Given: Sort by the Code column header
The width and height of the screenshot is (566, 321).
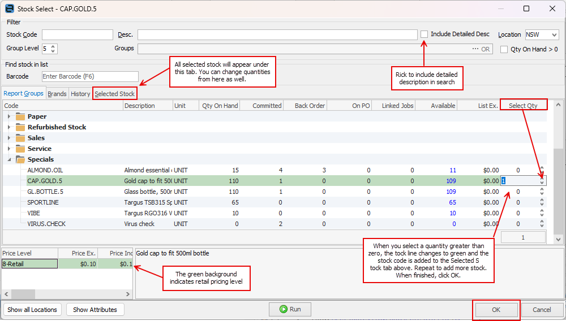Looking at the screenshot, I should point(63,106).
